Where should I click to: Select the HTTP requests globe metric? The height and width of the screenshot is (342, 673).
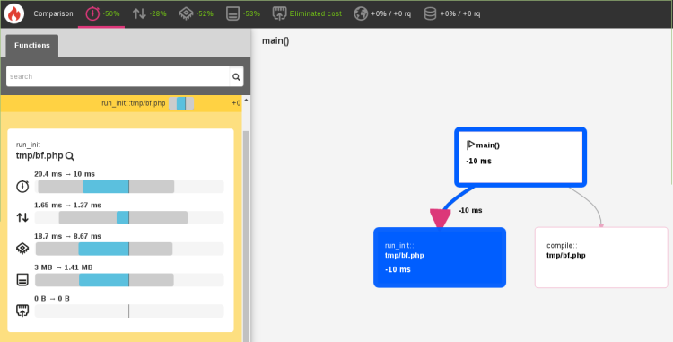pos(382,13)
